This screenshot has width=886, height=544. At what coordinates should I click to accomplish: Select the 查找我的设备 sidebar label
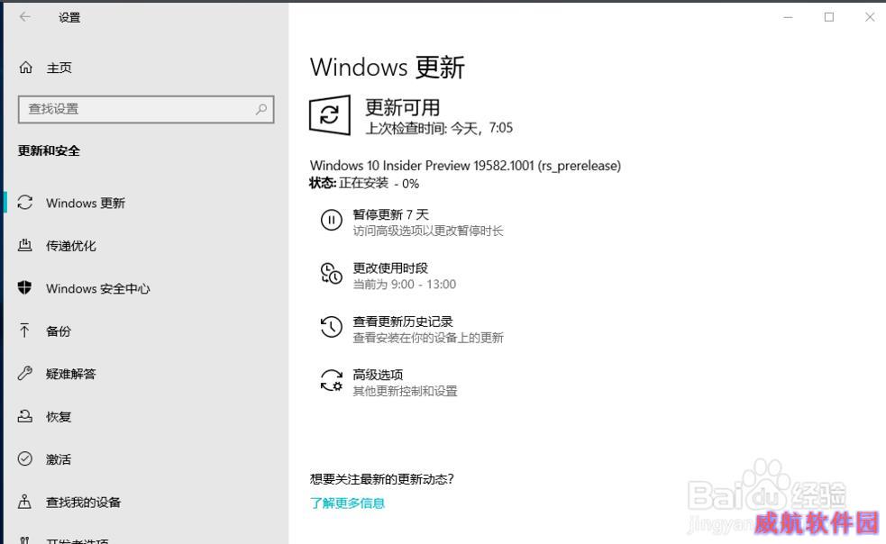point(84,503)
